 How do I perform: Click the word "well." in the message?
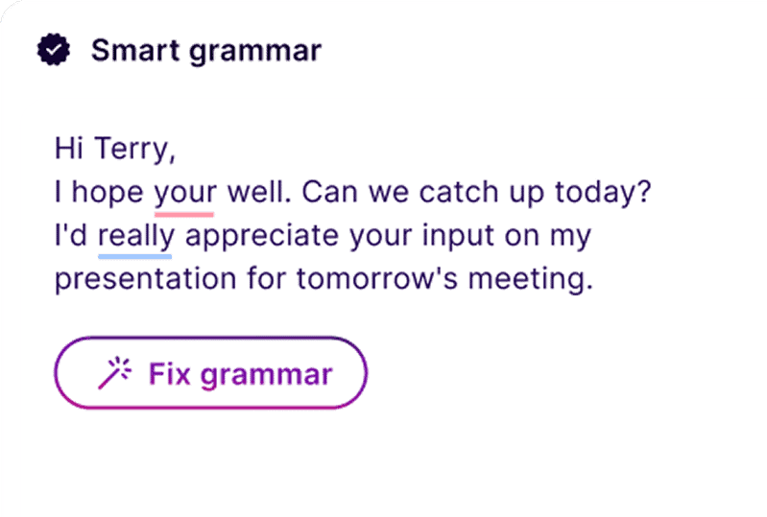pos(258,192)
